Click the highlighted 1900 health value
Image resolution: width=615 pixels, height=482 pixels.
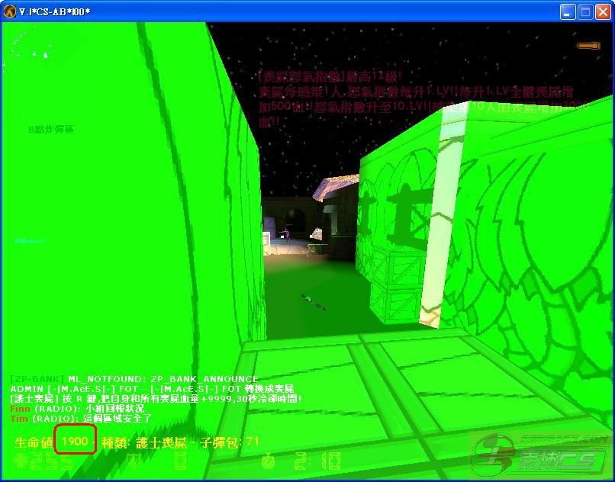click(75, 442)
